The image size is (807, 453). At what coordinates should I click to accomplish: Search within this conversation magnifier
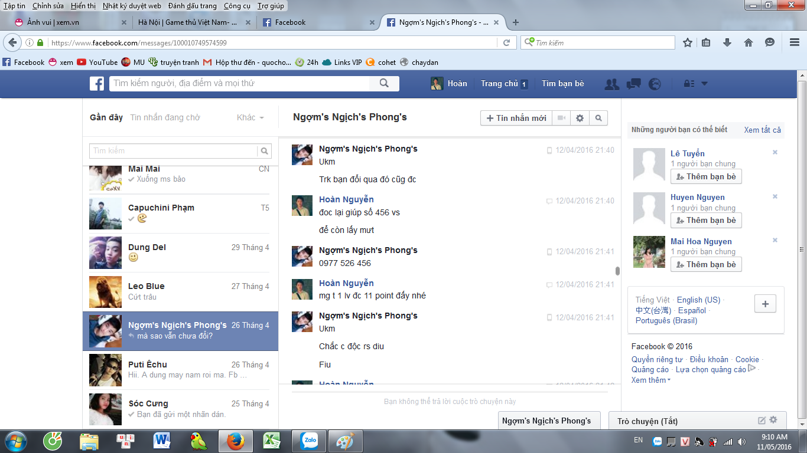(x=598, y=118)
